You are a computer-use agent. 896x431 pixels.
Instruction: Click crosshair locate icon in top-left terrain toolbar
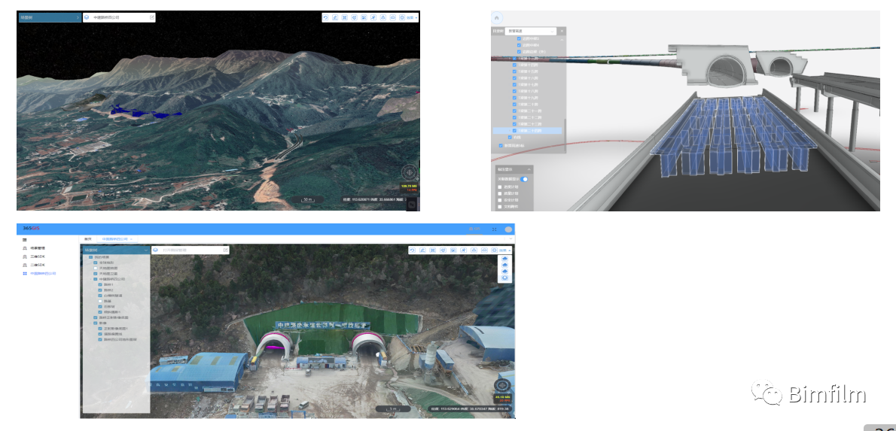pos(402,18)
